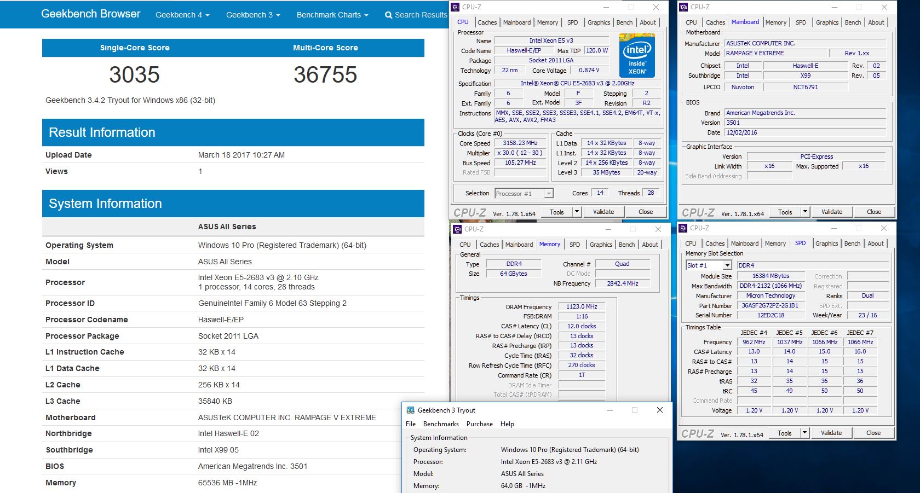Minimize the Geekbench 3 Tryout window
920x493 pixels.
pos(610,410)
